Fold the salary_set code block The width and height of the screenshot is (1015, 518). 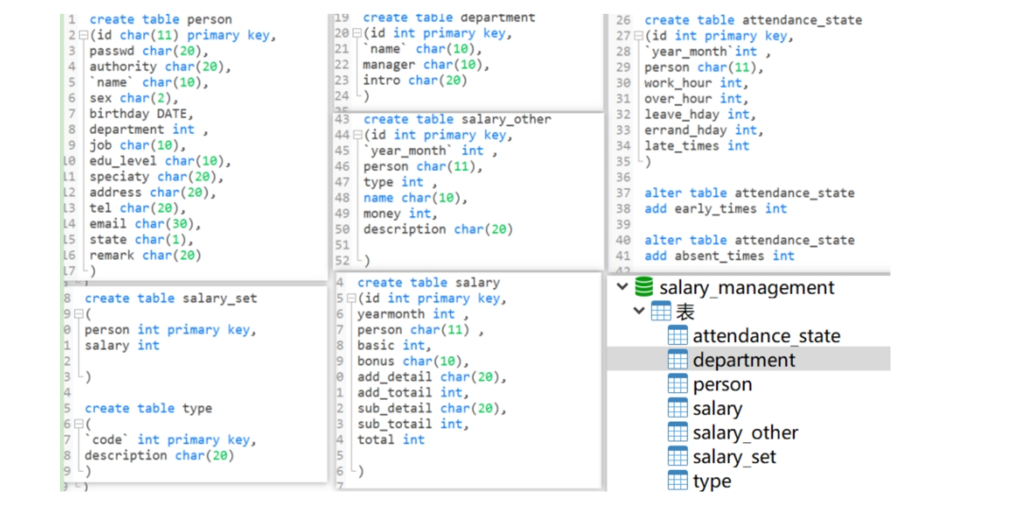pos(79,314)
